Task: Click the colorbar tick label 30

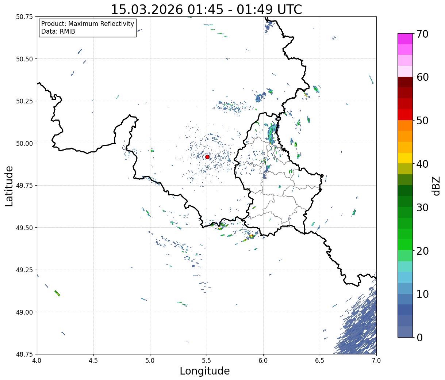Action: point(422,208)
